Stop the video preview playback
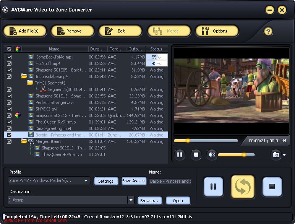Viewport: 295px width, 224px height. (196, 155)
